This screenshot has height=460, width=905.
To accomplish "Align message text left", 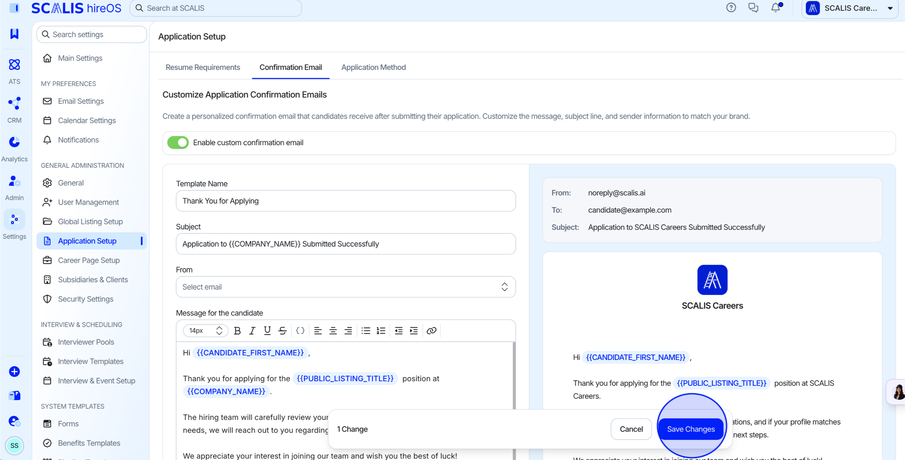I will 318,331.
